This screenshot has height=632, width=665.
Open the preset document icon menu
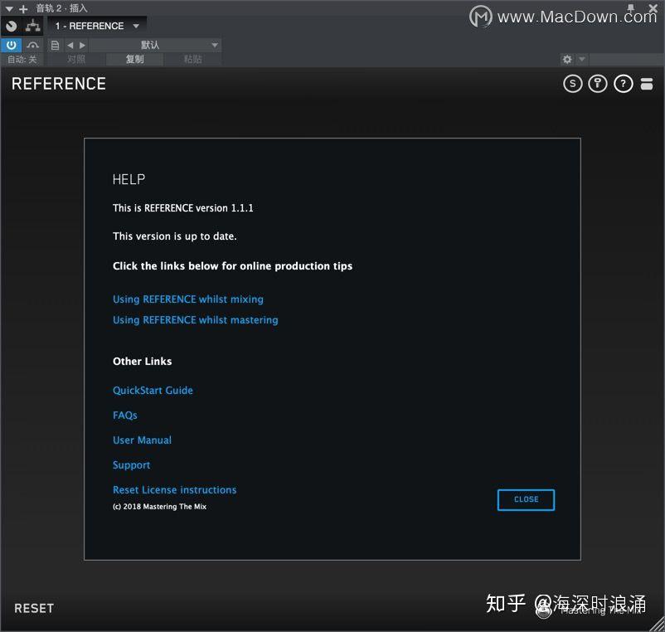(55, 45)
